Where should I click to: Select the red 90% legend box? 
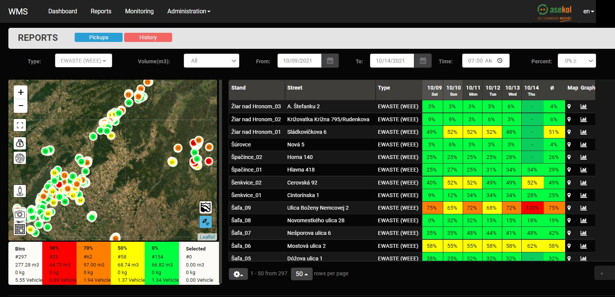(x=59, y=263)
